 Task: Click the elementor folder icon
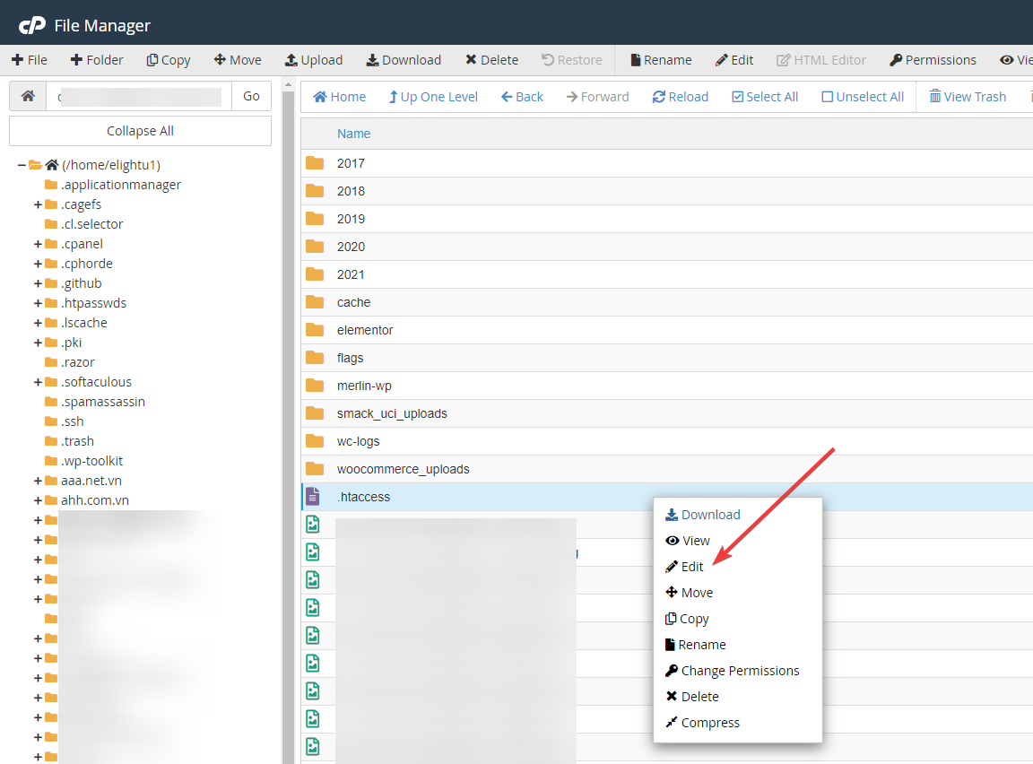(315, 329)
